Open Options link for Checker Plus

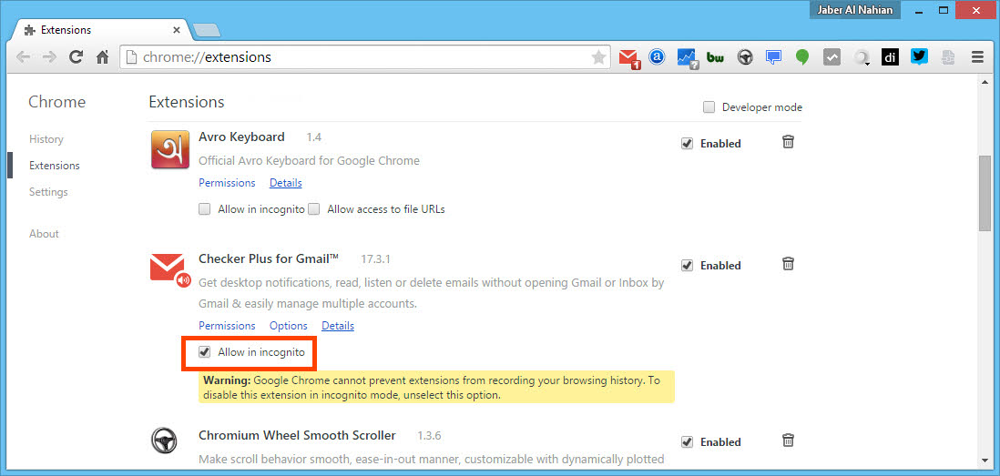point(289,326)
